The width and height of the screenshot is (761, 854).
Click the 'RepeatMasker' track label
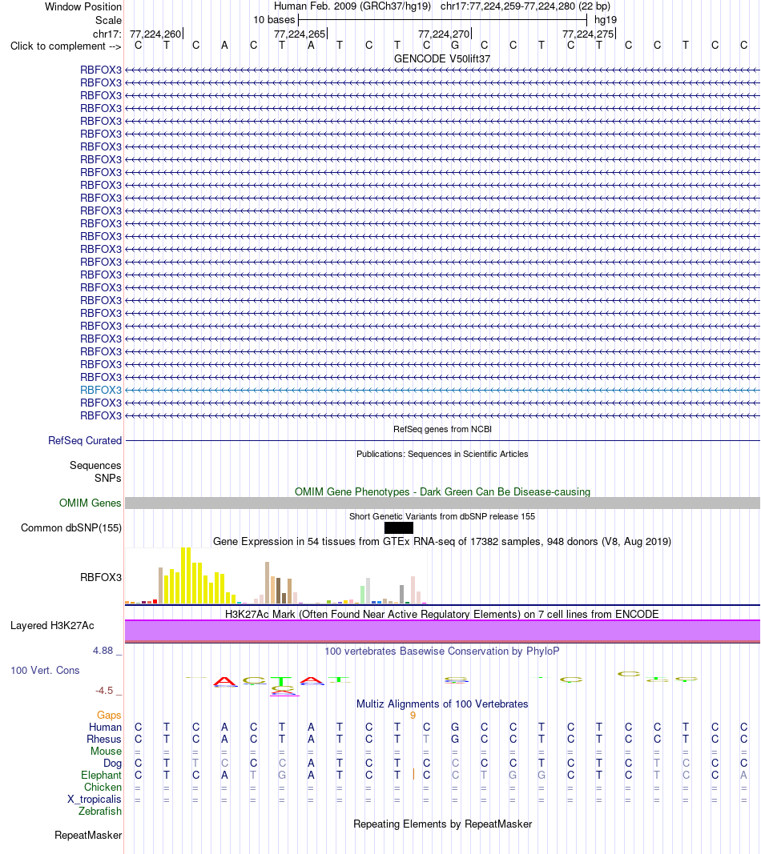88,835
